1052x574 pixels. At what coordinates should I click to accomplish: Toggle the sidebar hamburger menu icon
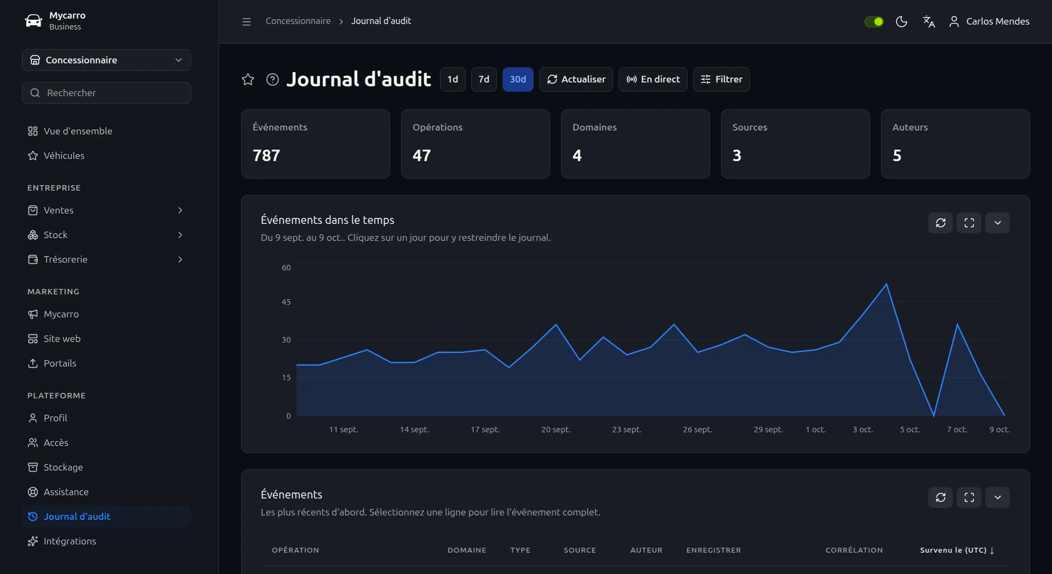point(246,21)
